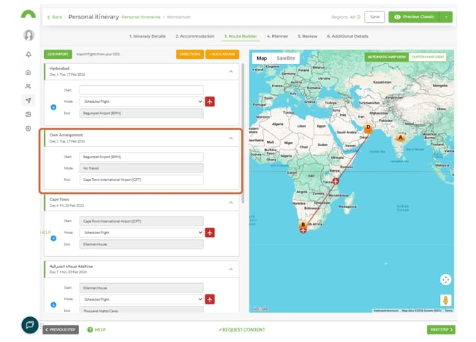This screenshot has width=476, height=342.
Task: Select 3. Route Builder tab
Action: 241,36
